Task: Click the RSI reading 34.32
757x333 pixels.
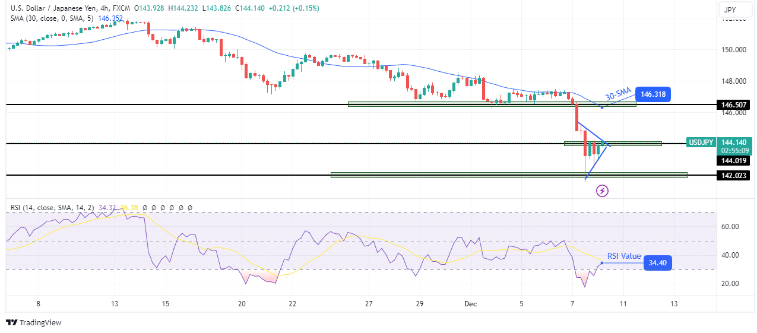Action: tap(106, 208)
